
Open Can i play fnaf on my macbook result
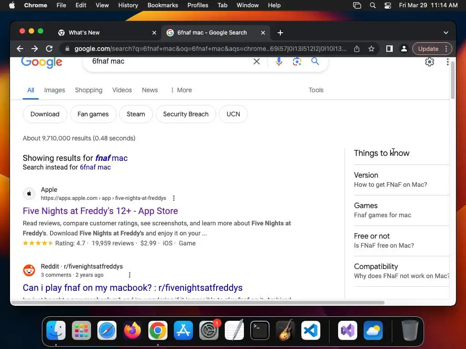click(x=132, y=288)
